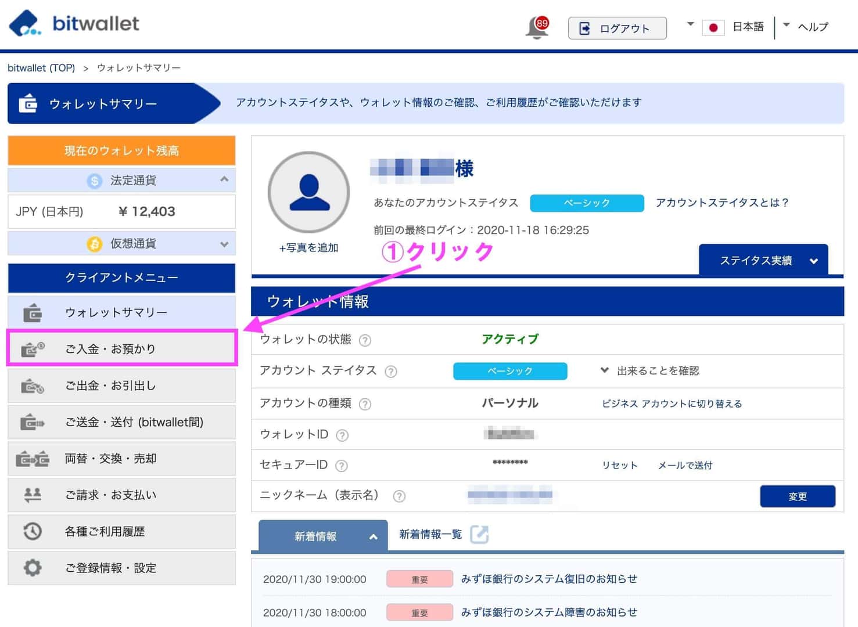Screen dimensions: 858x627
Task: Open the ヘルプ dropdown menu
Action: click(x=806, y=27)
